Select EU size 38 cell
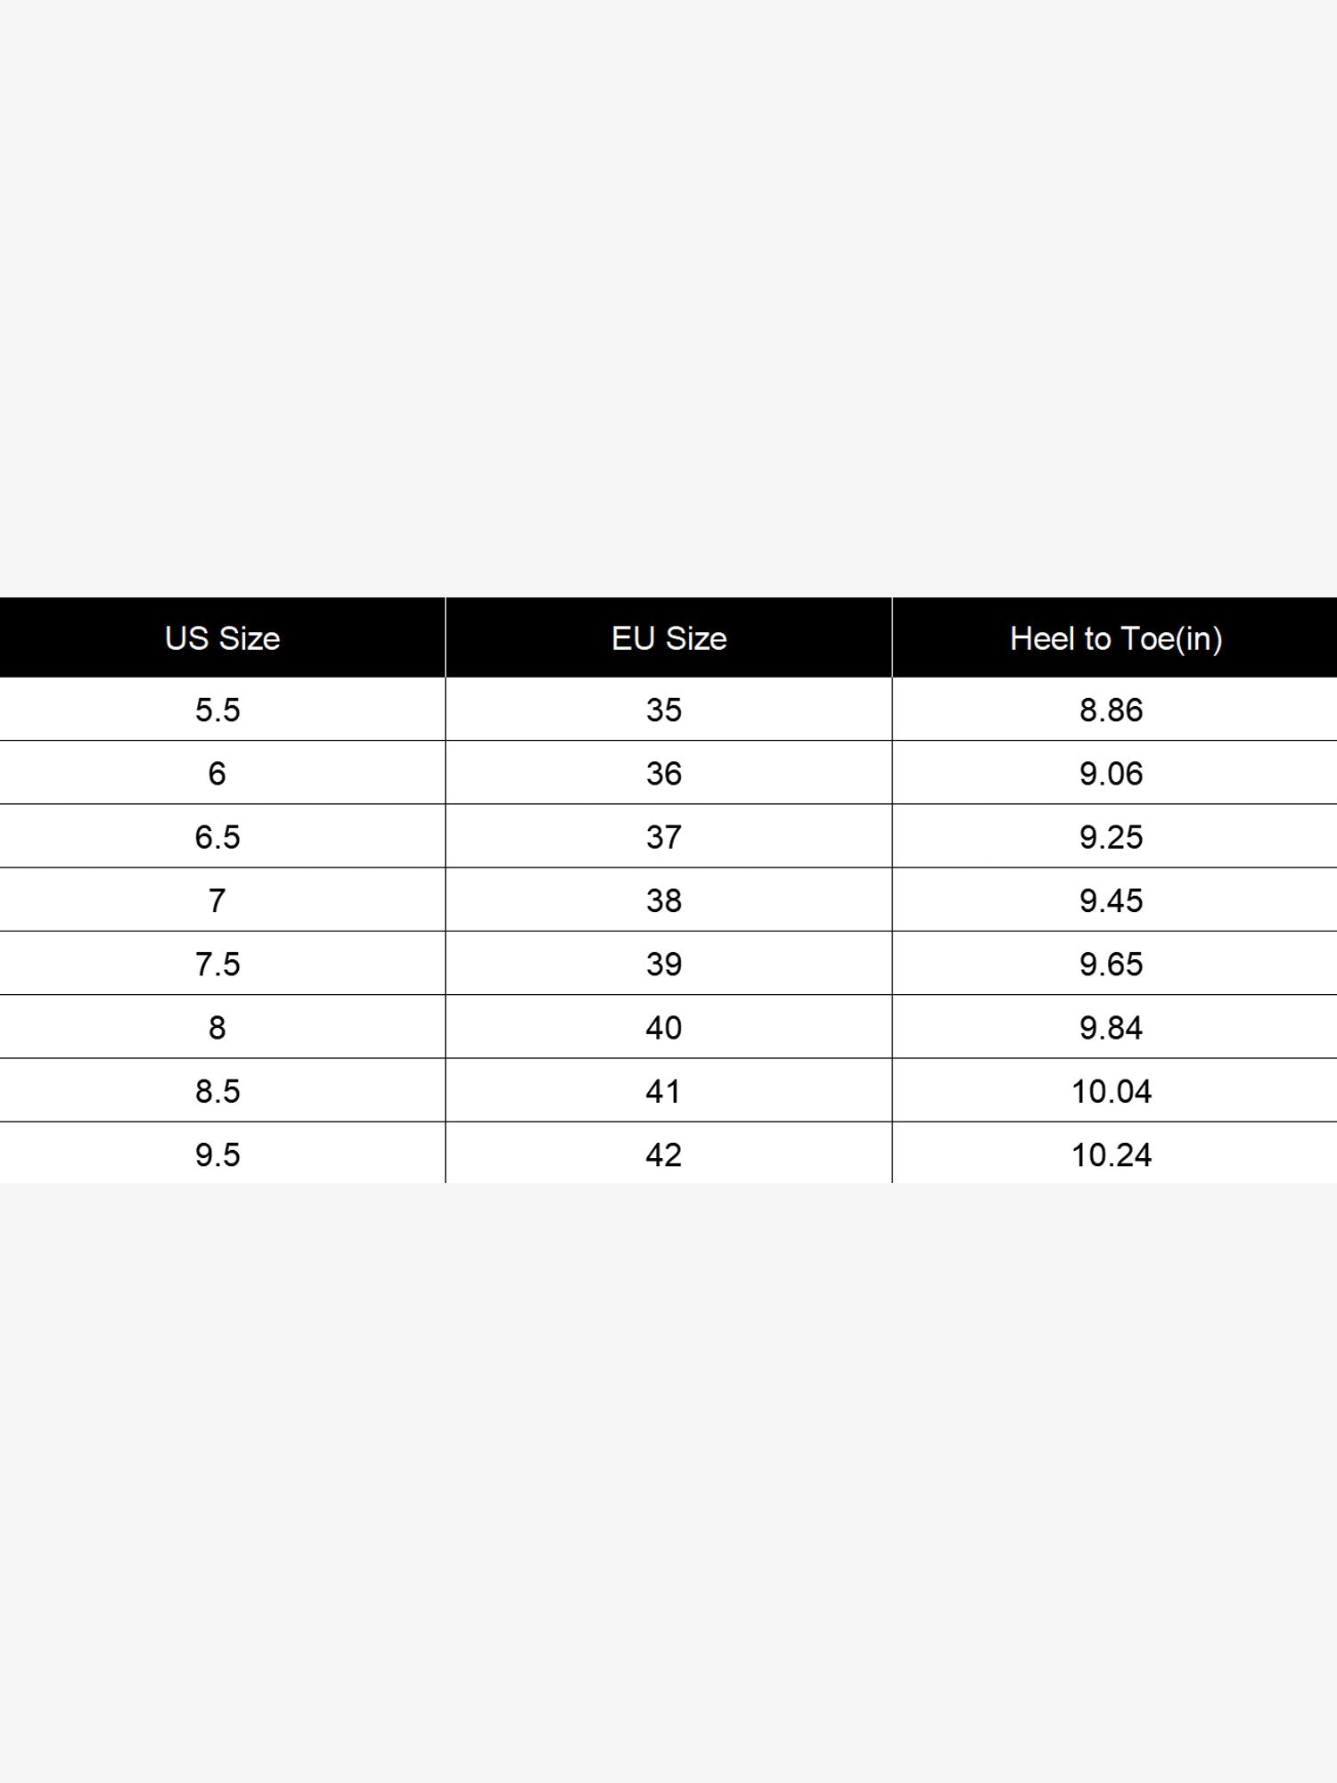 click(x=668, y=900)
